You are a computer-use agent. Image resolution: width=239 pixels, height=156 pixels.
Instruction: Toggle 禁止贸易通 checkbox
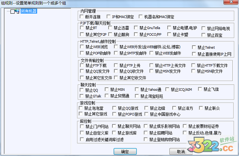click(106, 96)
